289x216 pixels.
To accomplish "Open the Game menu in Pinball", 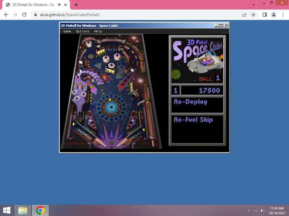I will coord(67,31).
